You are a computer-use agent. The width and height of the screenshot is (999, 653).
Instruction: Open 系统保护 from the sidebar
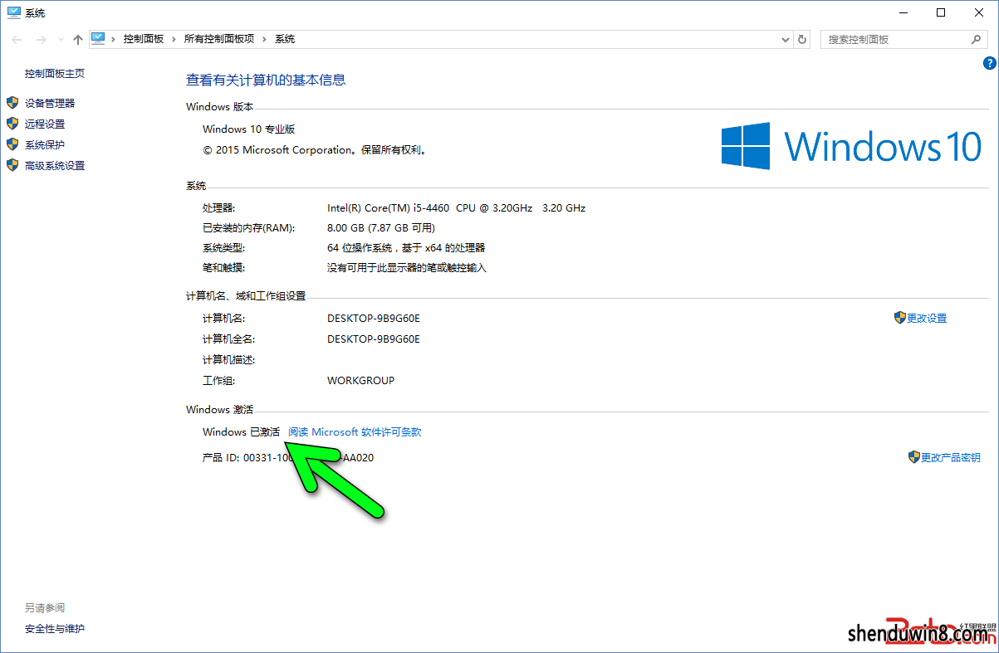pos(45,144)
